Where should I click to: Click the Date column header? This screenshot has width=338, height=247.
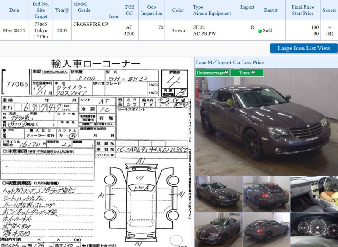[x=14, y=10]
